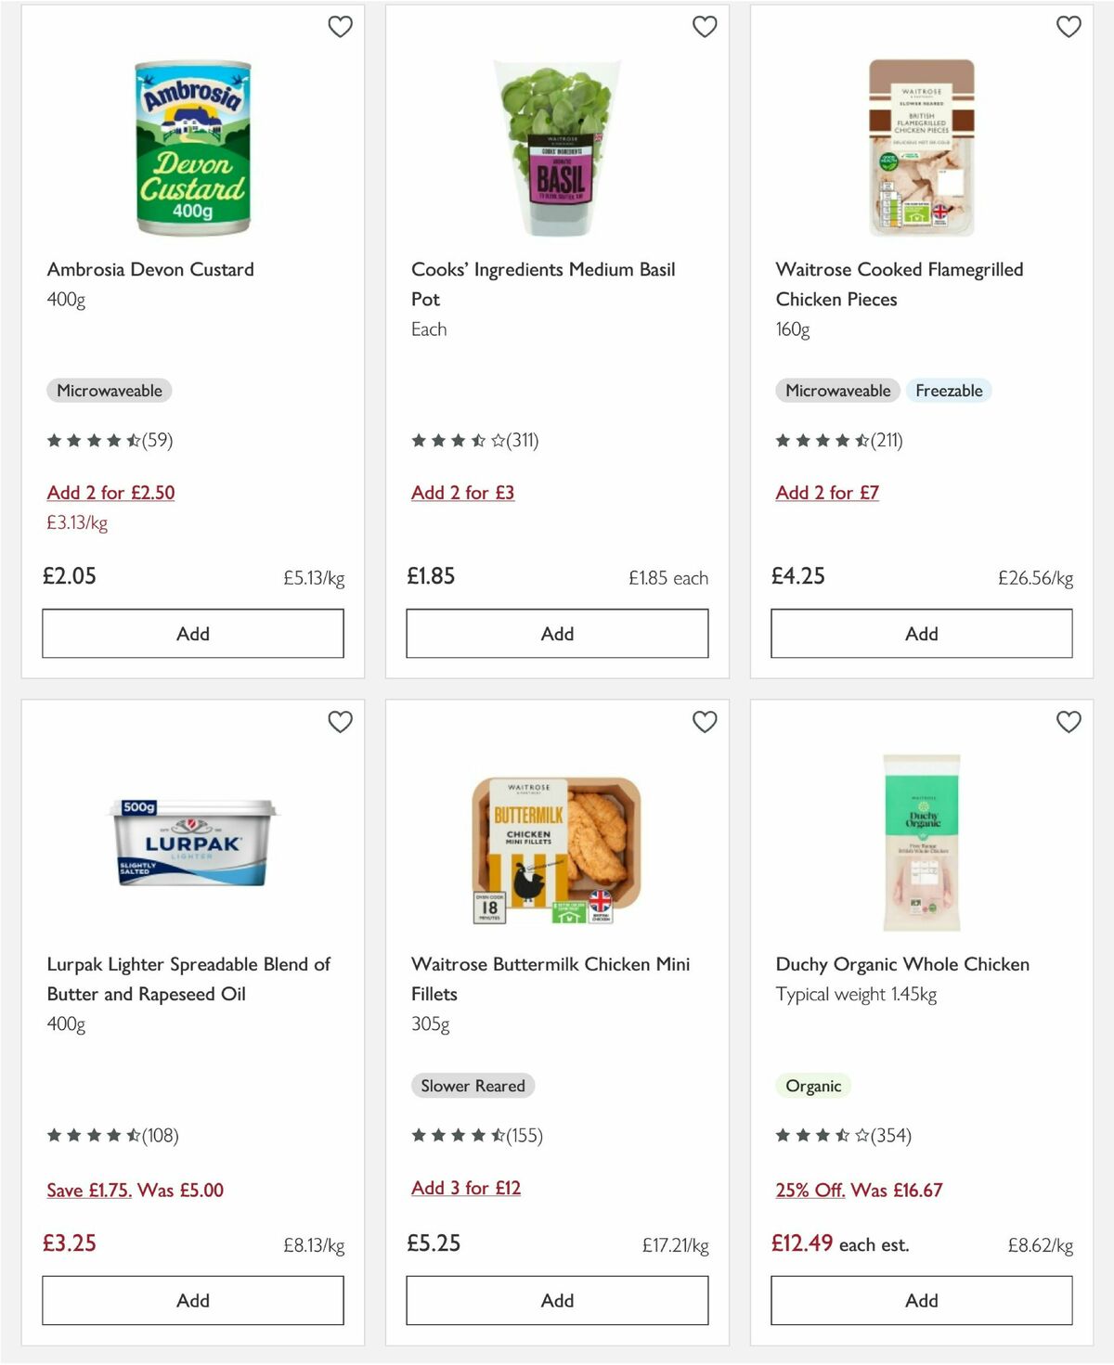Click the Basil Pot product image
The height and width of the screenshot is (1365, 1114).
[x=556, y=148]
